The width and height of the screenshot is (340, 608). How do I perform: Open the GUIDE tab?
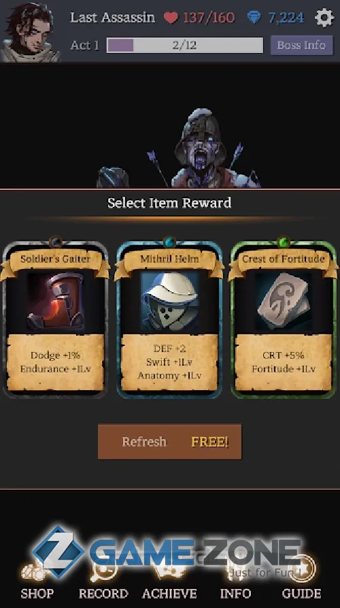click(x=301, y=580)
